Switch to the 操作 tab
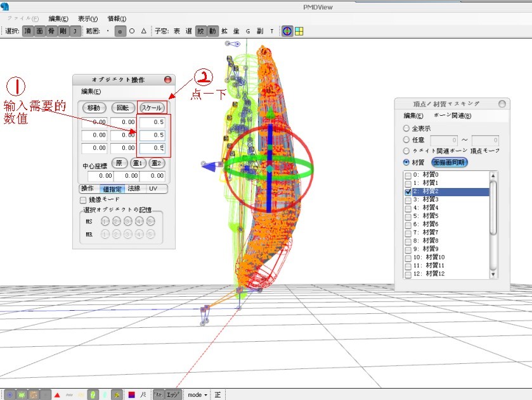 click(88, 189)
